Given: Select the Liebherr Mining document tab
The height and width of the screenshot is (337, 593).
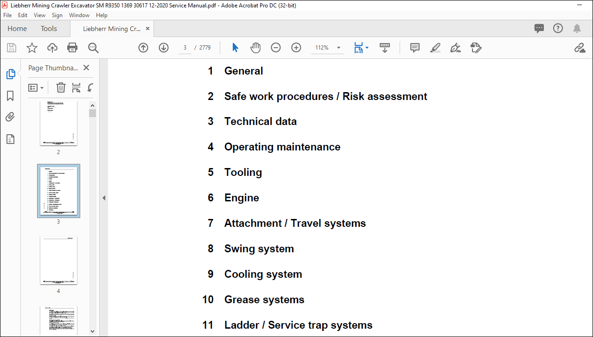Looking at the screenshot, I should pos(112,29).
